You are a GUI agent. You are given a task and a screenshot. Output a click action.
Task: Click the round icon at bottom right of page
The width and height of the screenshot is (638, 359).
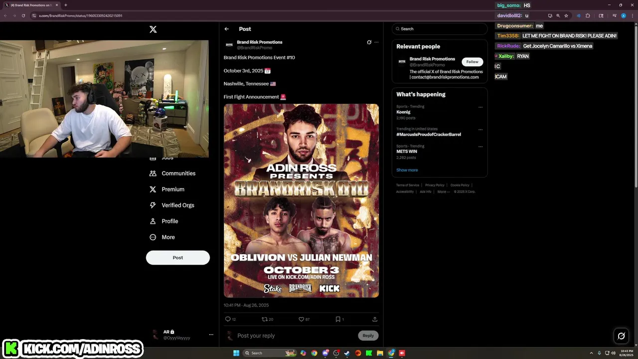click(x=621, y=336)
